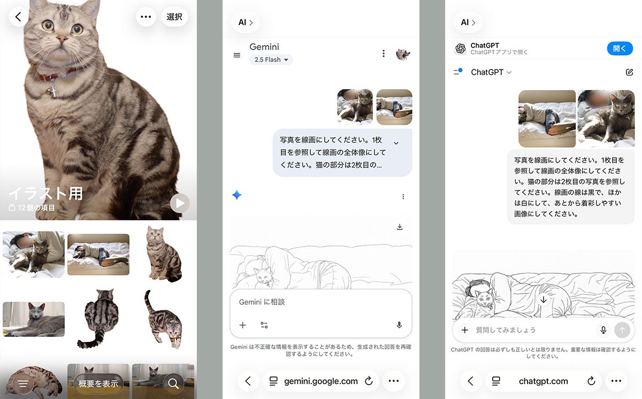Tap the microphone icon in Gemini's input bar

point(399,325)
